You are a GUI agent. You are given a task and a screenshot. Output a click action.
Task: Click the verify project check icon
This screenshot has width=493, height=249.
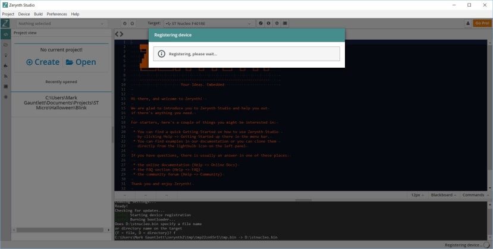pyautogui.click(x=125, y=23)
